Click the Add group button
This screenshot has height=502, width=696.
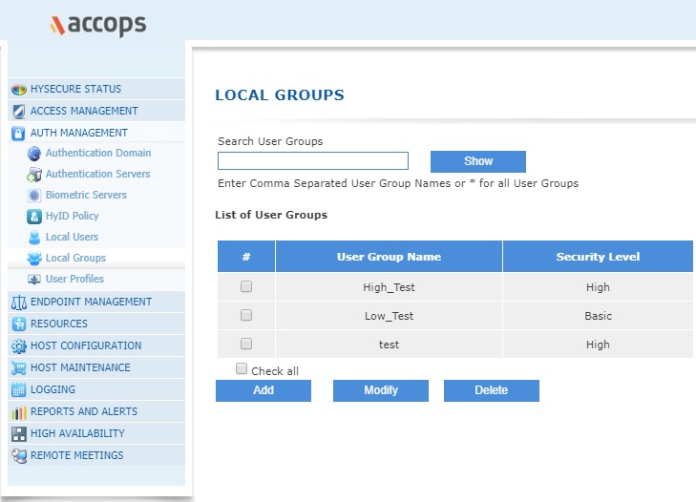[264, 390]
